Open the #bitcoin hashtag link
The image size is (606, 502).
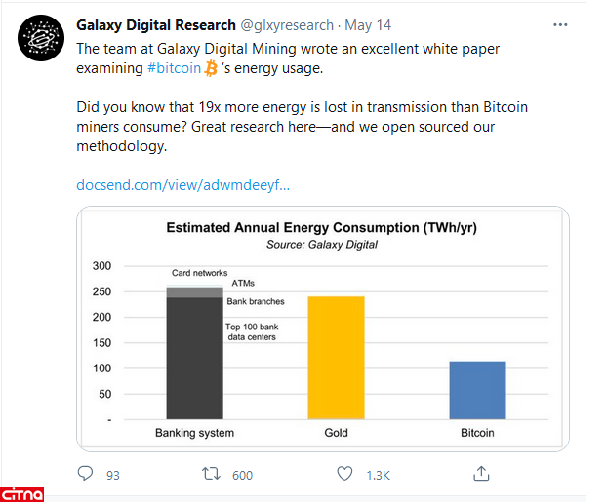click(x=175, y=68)
